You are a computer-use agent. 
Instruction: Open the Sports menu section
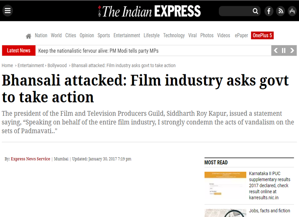[x=103, y=36]
